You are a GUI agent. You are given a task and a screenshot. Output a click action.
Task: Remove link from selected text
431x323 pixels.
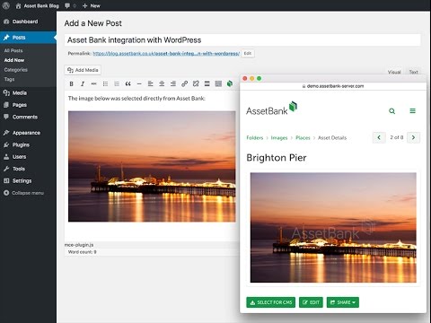pos(196,84)
